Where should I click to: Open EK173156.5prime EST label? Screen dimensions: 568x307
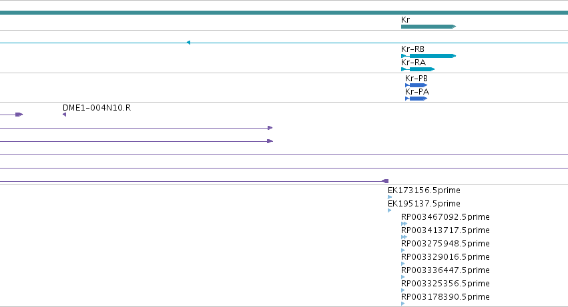click(424, 190)
